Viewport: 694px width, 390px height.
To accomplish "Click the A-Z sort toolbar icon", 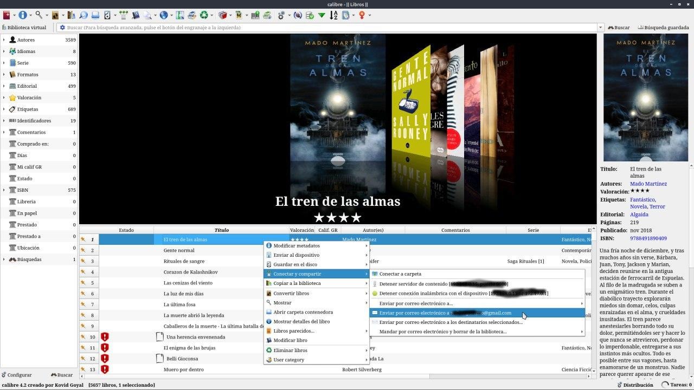I will [333, 15].
